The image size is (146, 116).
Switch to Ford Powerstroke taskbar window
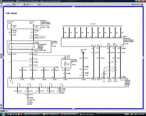(33, 114)
